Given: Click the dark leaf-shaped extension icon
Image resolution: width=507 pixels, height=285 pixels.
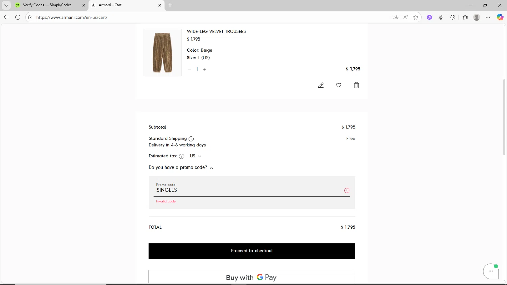Looking at the screenshot, I should [x=441, y=17].
